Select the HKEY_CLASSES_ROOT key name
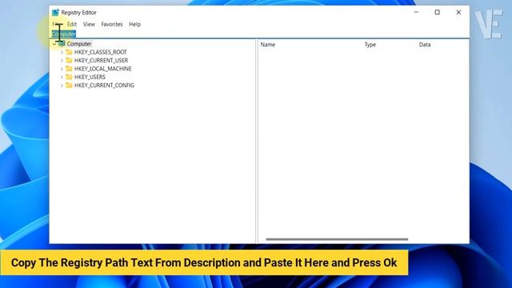Viewport: 512px width, 288px height. coord(101,52)
